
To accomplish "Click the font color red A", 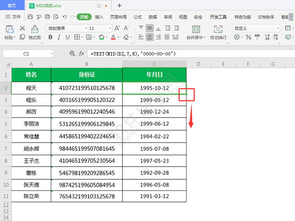I will [x=113, y=37].
